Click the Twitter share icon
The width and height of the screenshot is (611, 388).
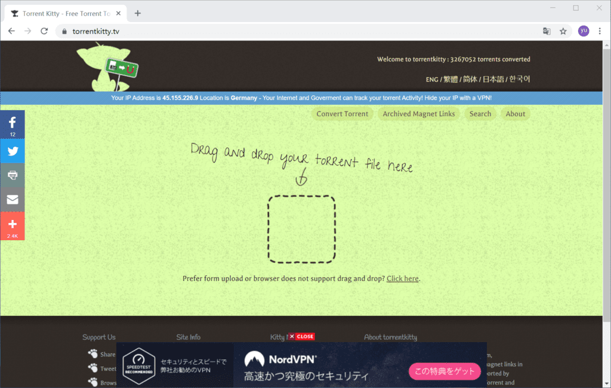tap(12, 151)
